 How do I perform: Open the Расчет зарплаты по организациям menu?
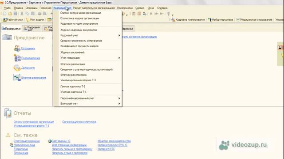(x=94, y=8)
